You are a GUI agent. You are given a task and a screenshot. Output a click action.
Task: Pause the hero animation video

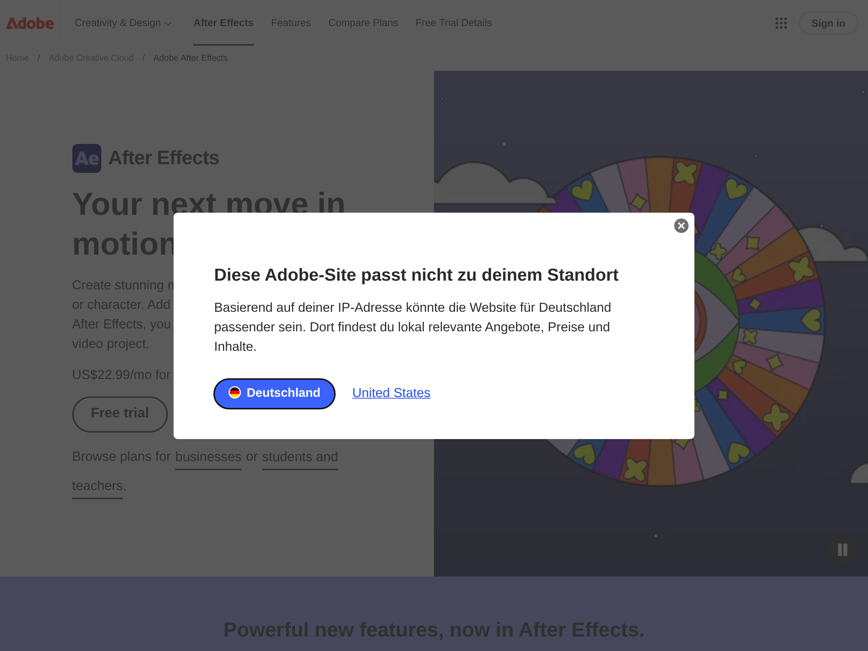tap(842, 549)
